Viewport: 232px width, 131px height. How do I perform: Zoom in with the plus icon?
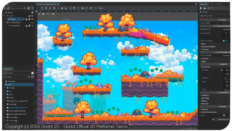coord(53,14)
